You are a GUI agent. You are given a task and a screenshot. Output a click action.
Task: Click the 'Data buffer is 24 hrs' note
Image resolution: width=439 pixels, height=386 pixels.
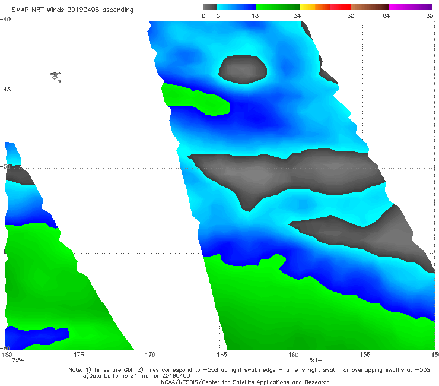click(x=136, y=376)
